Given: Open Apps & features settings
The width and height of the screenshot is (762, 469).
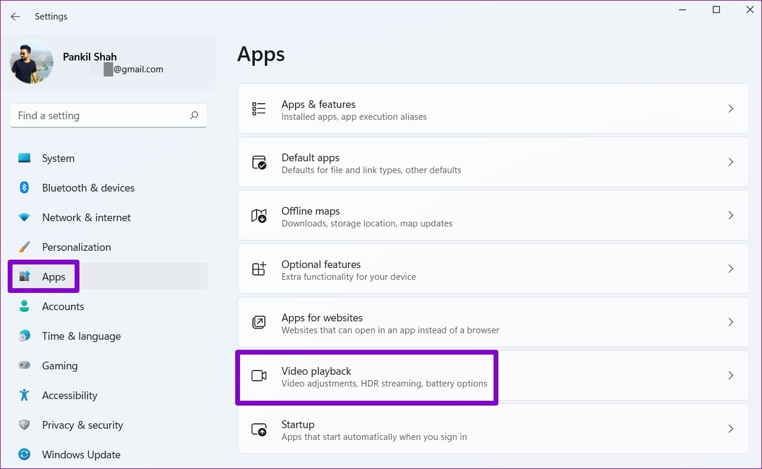Looking at the screenshot, I should (x=493, y=109).
